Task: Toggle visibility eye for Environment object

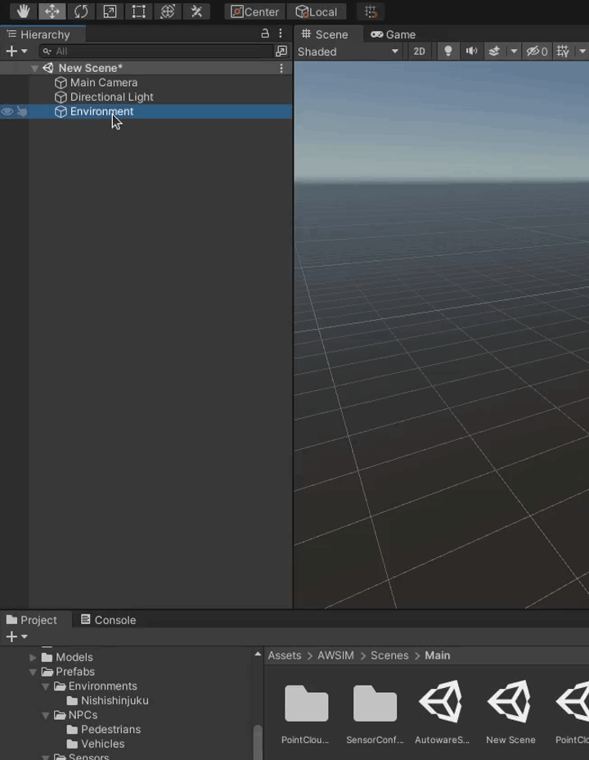Action: (7, 112)
